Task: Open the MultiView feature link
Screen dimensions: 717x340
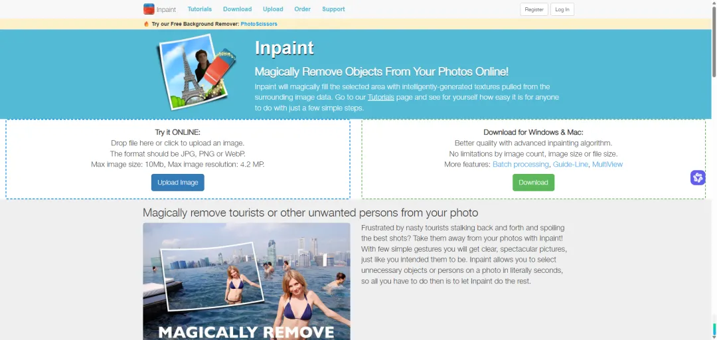Action: pos(607,164)
